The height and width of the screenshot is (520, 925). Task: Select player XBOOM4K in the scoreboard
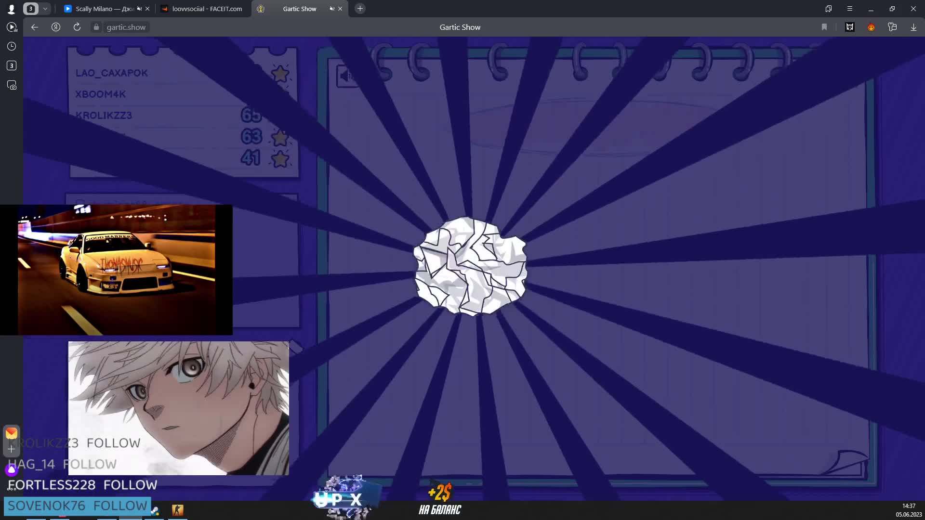pos(100,94)
